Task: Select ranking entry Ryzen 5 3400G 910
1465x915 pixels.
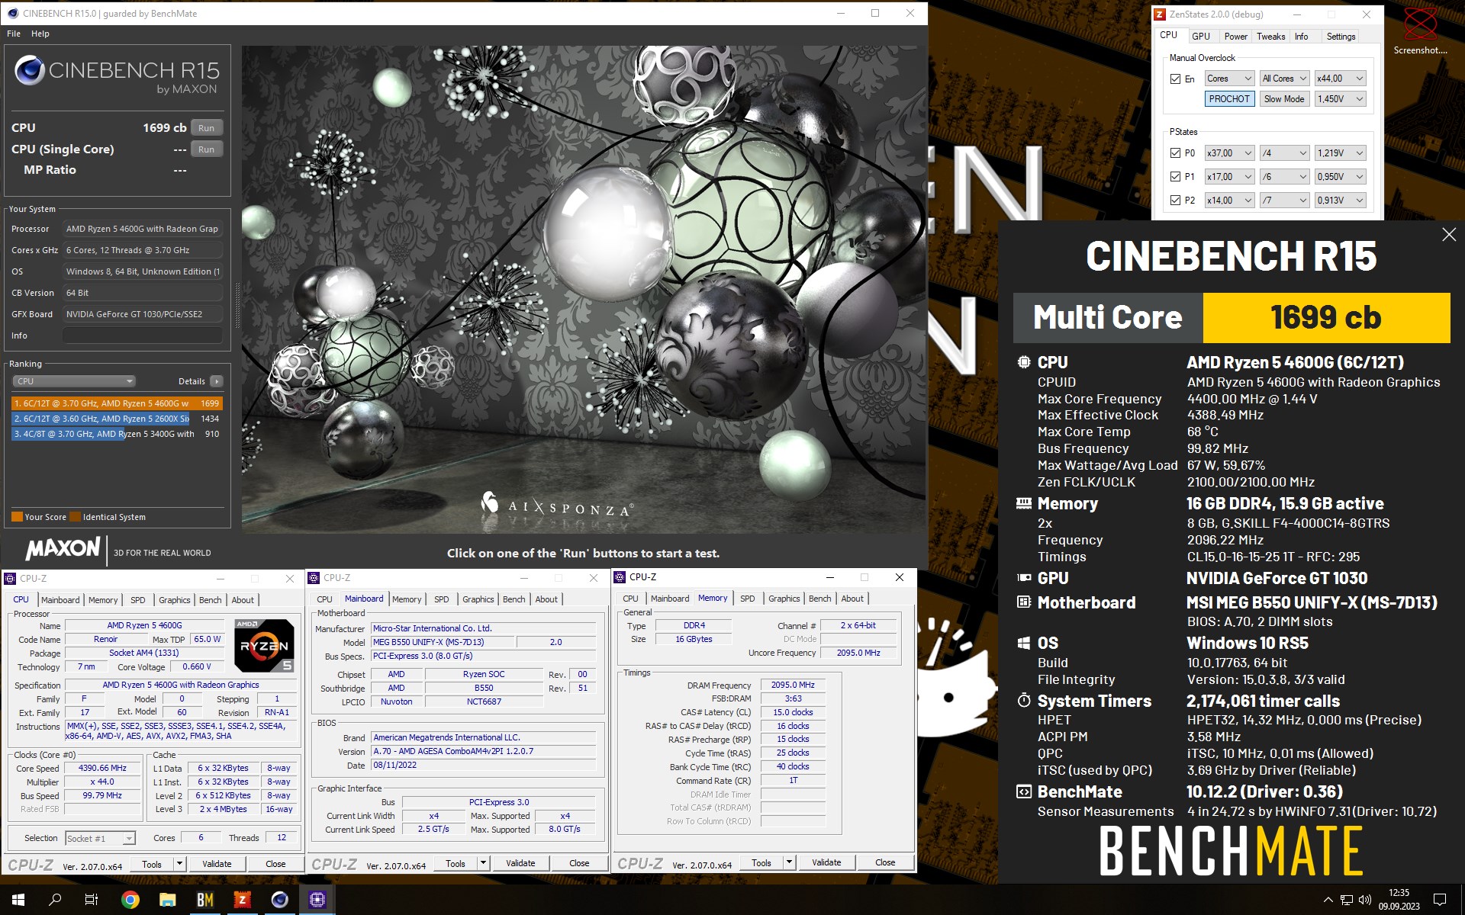Action: (x=117, y=434)
